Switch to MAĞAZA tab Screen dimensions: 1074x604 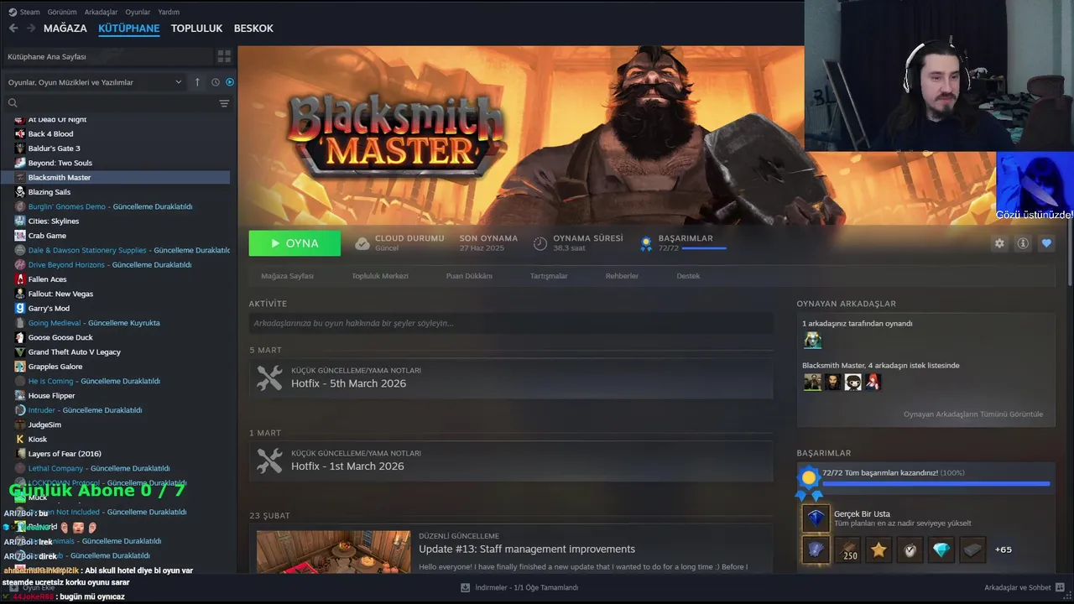(65, 28)
